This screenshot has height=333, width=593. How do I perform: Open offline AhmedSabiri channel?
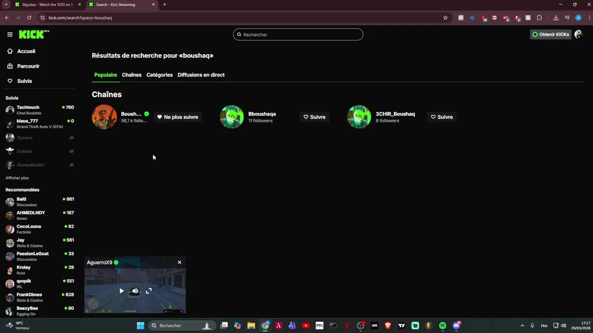(39, 165)
